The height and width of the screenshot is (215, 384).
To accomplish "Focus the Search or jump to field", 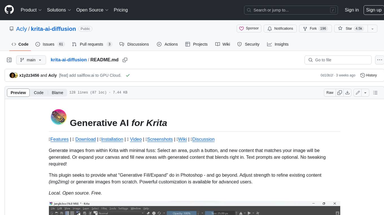I will tap(291, 10).
